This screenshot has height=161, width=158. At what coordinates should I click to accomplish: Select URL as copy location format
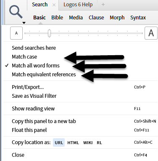point(59,142)
